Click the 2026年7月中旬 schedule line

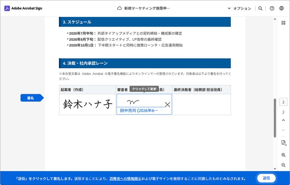pos(125,34)
